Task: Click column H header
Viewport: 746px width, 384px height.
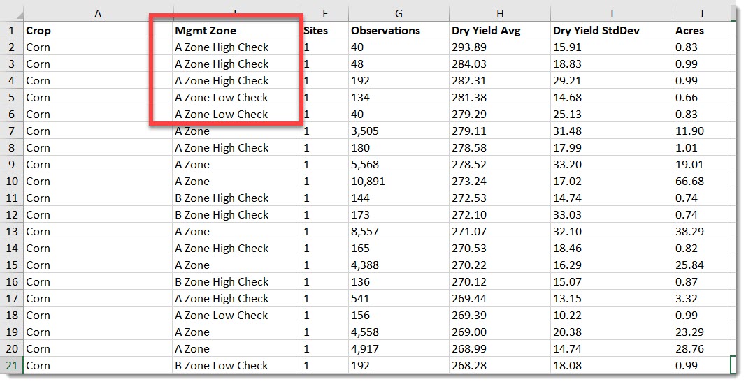Action: 499,14
